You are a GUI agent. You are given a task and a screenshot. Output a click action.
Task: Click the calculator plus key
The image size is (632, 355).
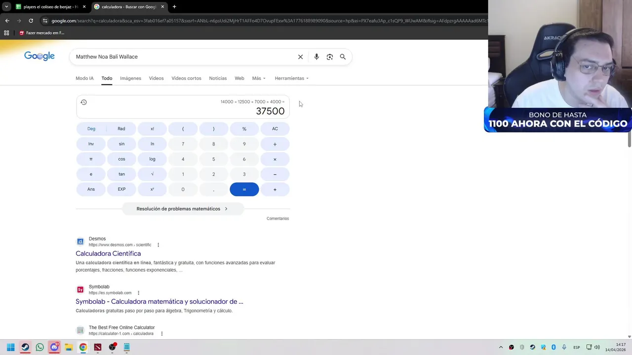pos(275,189)
